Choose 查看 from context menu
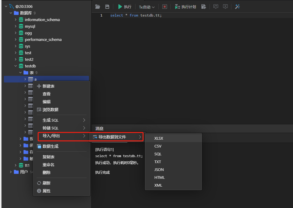293x208 pixels. pyautogui.click(x=62, y=94)
